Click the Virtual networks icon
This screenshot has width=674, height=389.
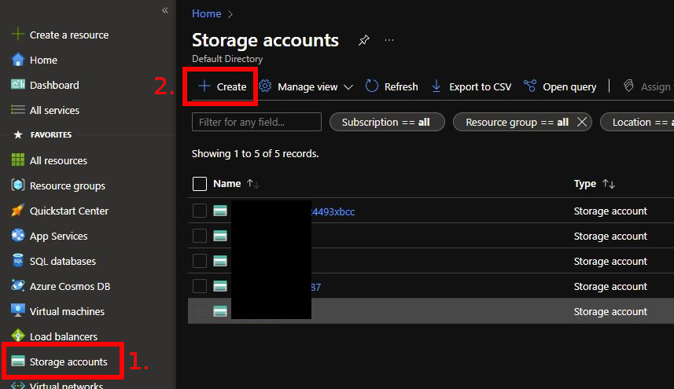pos(17,385)
